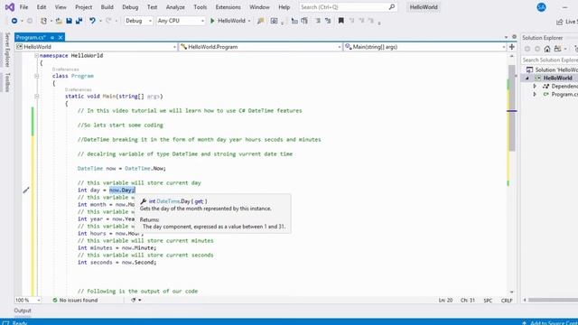Viewport: 578px width, 325px height.
Task: Save the current file with the Save icon
Action: click(69, 21)
